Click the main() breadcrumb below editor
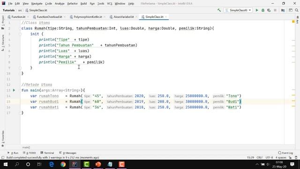 click(x=26, y=147)
